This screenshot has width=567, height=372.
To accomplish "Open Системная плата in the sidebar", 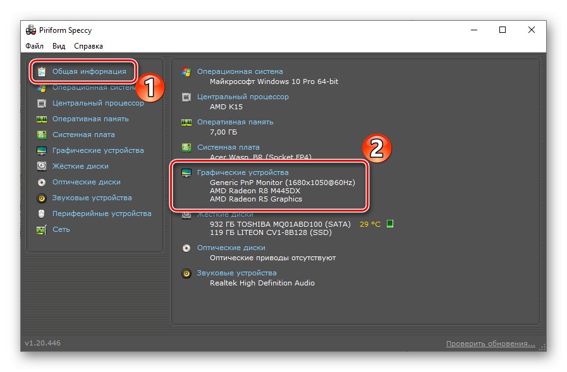I will [x=83, y=135].
